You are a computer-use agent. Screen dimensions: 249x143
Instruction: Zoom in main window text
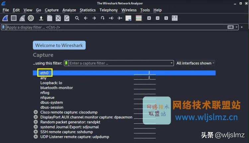tap(149, 18)
